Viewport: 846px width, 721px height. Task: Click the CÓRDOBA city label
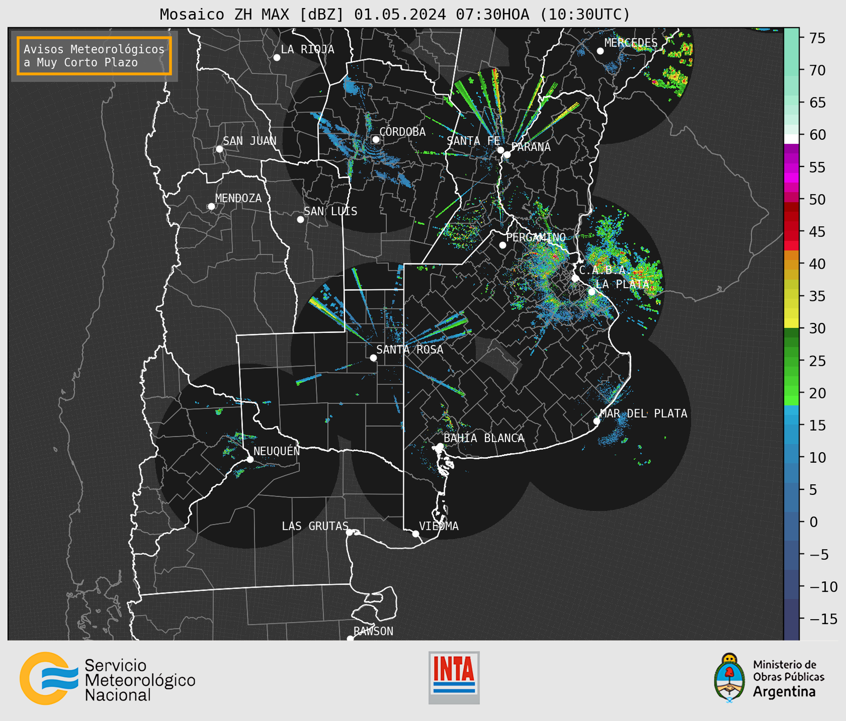tap(402, 132)
